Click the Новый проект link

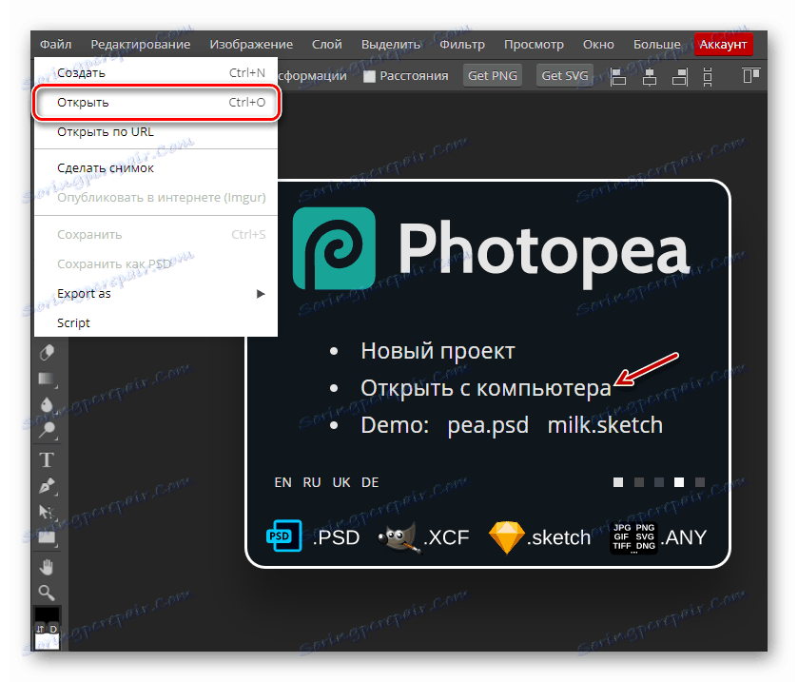tap(438, 351)
